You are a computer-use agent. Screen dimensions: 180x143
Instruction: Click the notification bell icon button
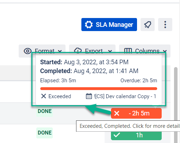tap(148, 24)
